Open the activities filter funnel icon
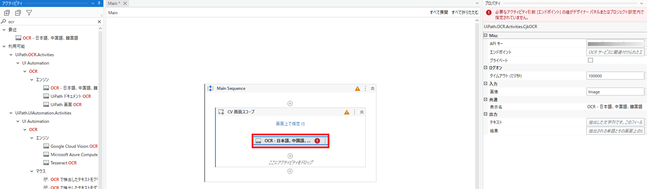 pyautogui.click(x=29, y=13)
